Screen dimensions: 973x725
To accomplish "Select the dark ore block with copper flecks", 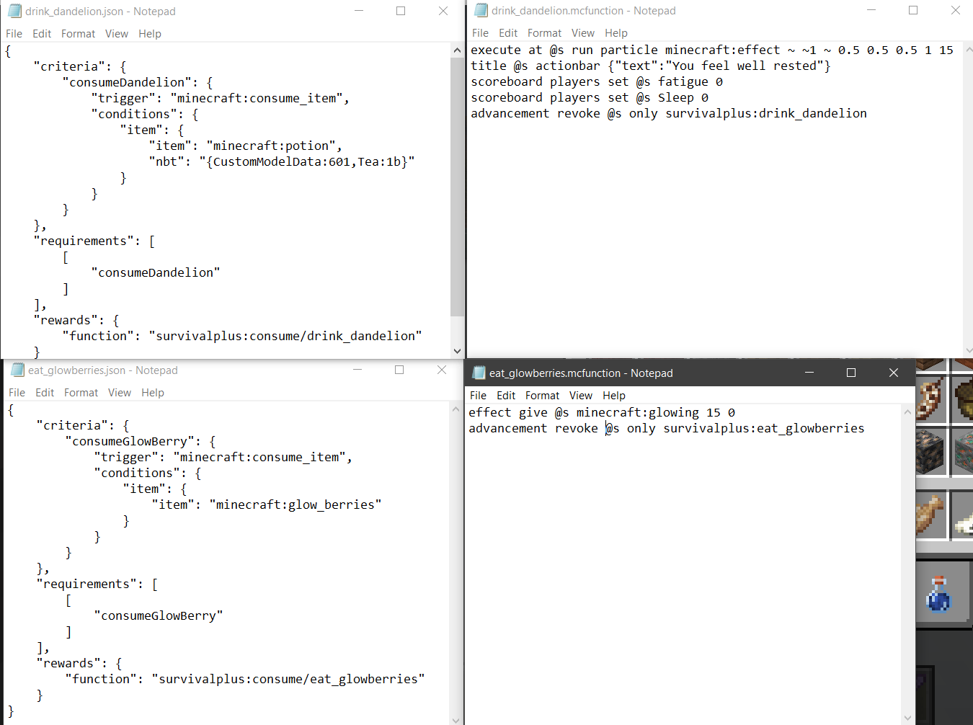I will 930,453.
